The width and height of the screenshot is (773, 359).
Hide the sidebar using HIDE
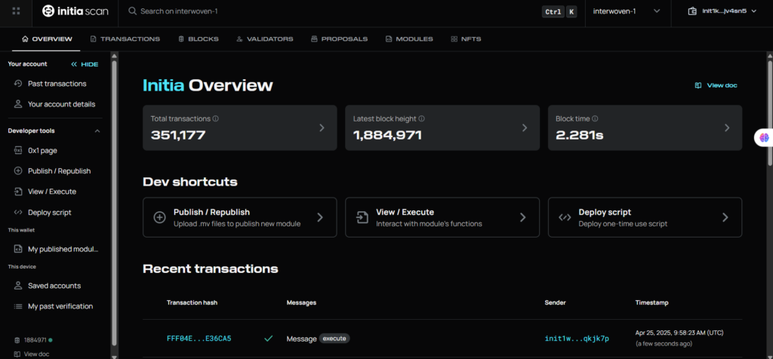85,65
